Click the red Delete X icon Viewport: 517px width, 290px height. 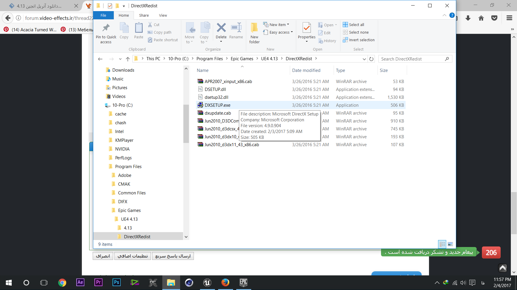click(x=221, y=27)
